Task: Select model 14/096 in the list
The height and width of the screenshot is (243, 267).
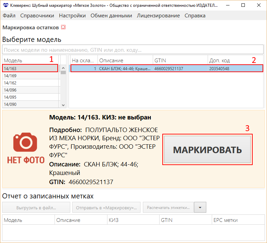Action: [30, 90]
